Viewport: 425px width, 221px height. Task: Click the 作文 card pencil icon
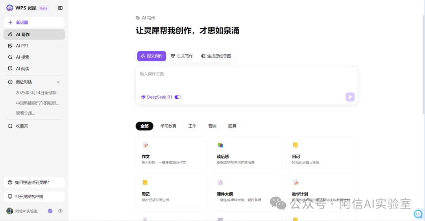[145, 145]
